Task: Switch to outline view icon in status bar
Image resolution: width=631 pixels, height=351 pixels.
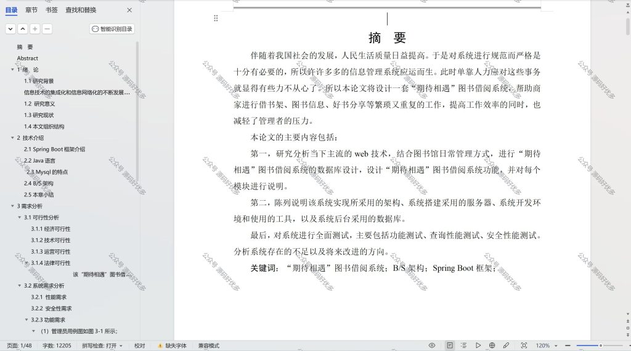Action: click(x=463, y=345)
